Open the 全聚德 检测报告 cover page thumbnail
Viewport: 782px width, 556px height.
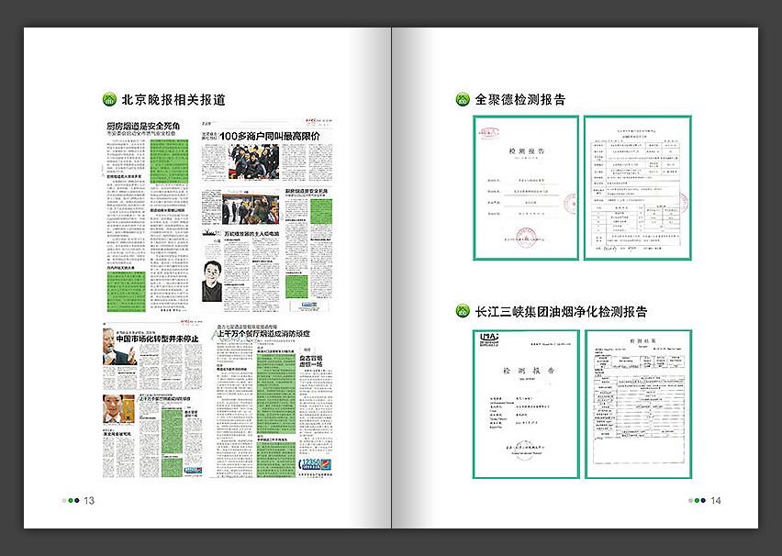click(x=526, y=187)
